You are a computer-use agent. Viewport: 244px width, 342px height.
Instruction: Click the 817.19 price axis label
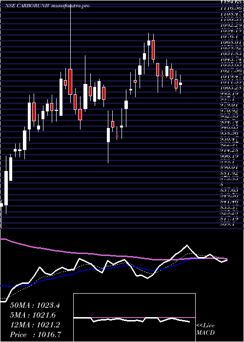pyautogui.click(x=229, y=218)
